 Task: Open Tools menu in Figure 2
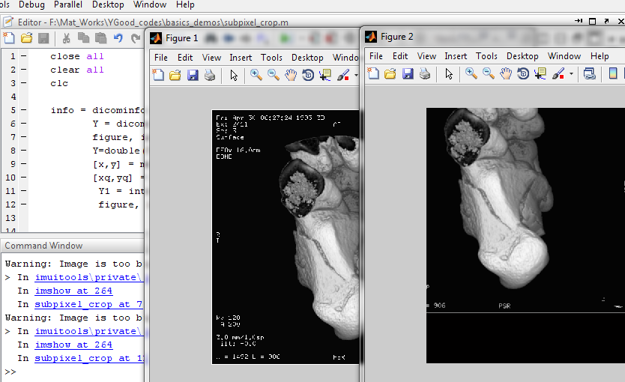486,56
